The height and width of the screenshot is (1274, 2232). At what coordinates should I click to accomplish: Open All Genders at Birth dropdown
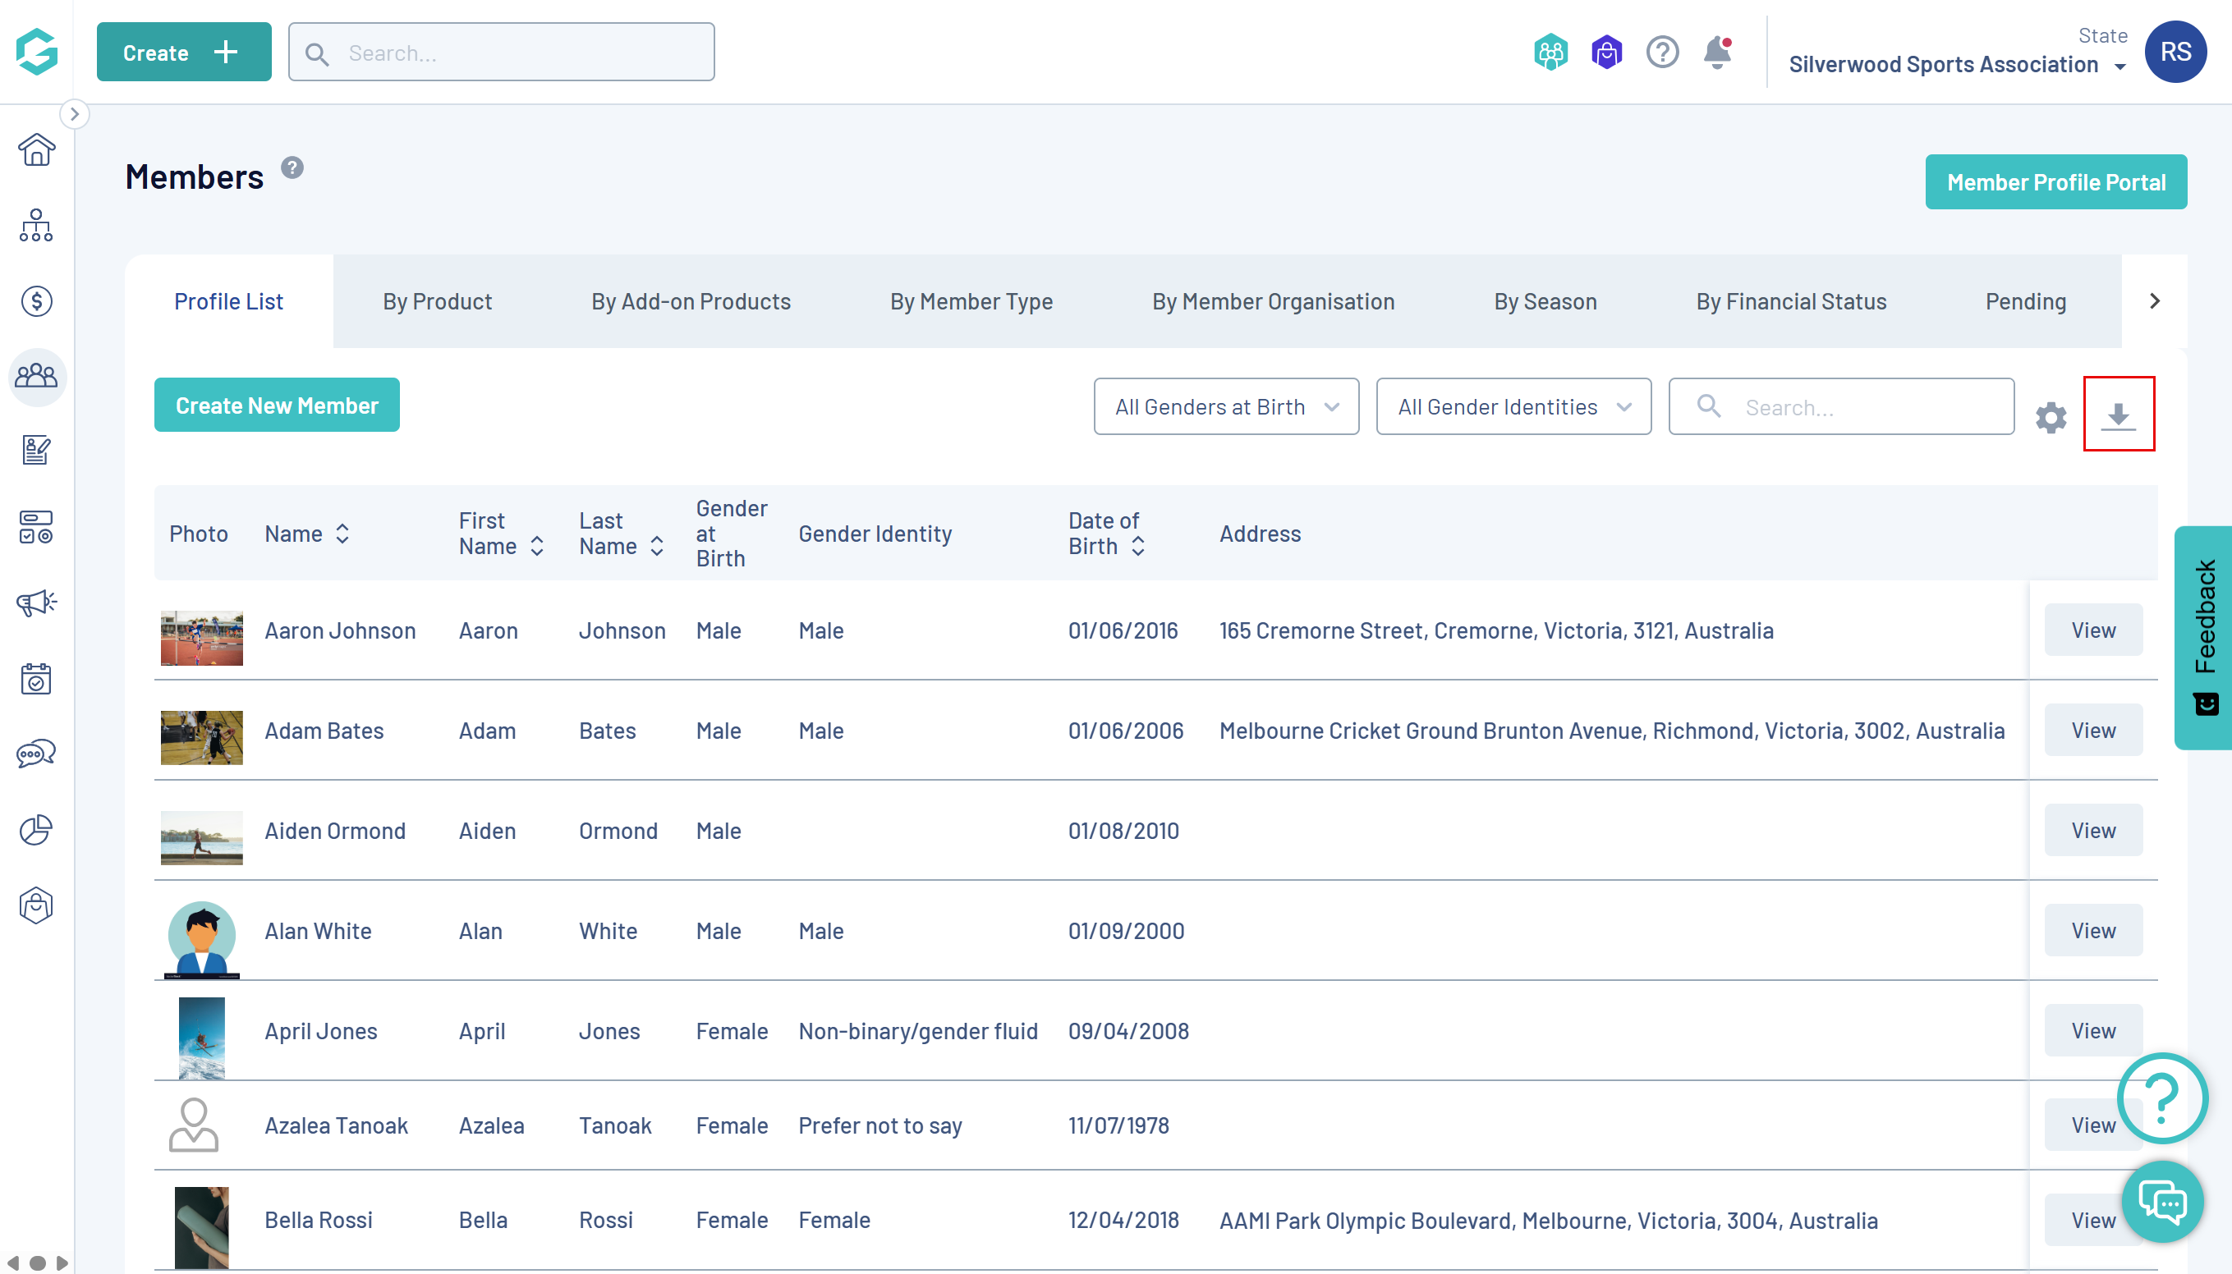click(x=1225, y=407)
